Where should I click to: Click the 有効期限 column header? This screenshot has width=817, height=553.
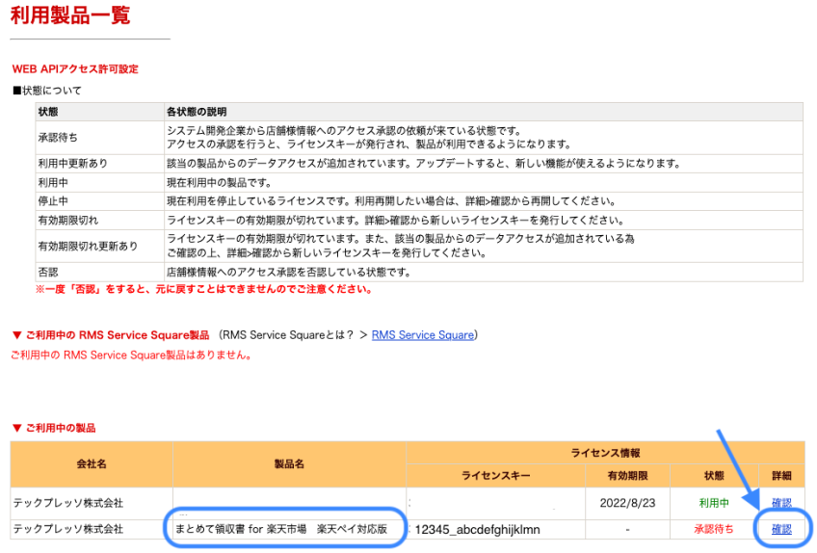point(626,476)
